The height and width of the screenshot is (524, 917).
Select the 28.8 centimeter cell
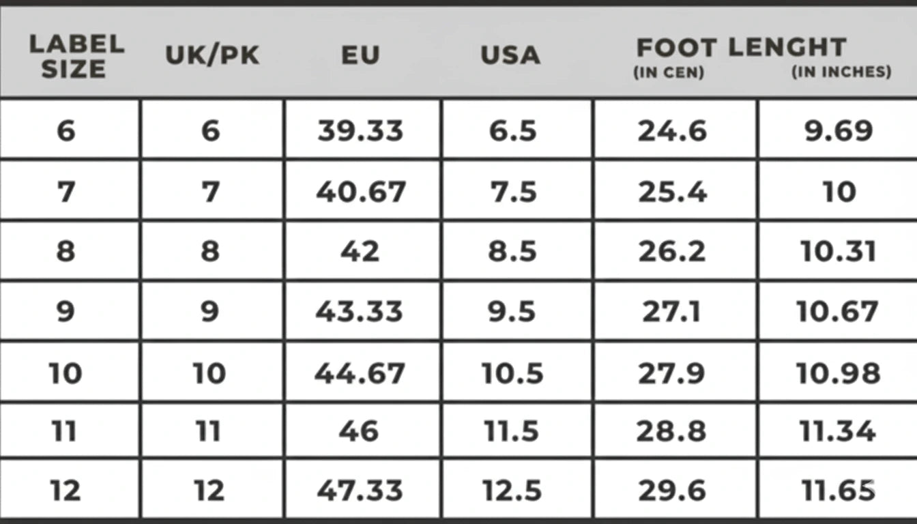pos(673,432)
